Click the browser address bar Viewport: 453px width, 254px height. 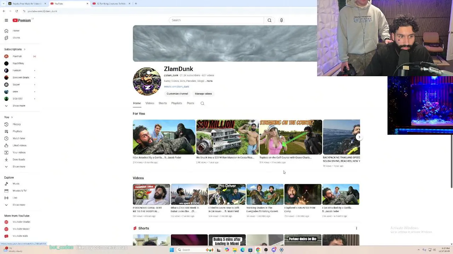(x=170, y=11)
